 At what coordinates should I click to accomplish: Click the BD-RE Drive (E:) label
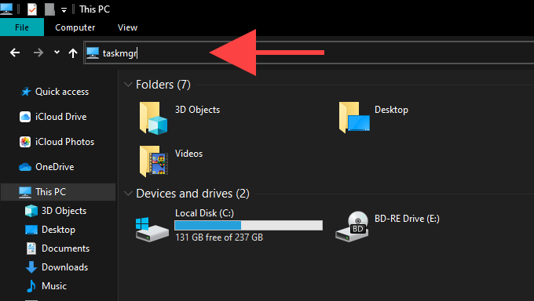[407, 219]
